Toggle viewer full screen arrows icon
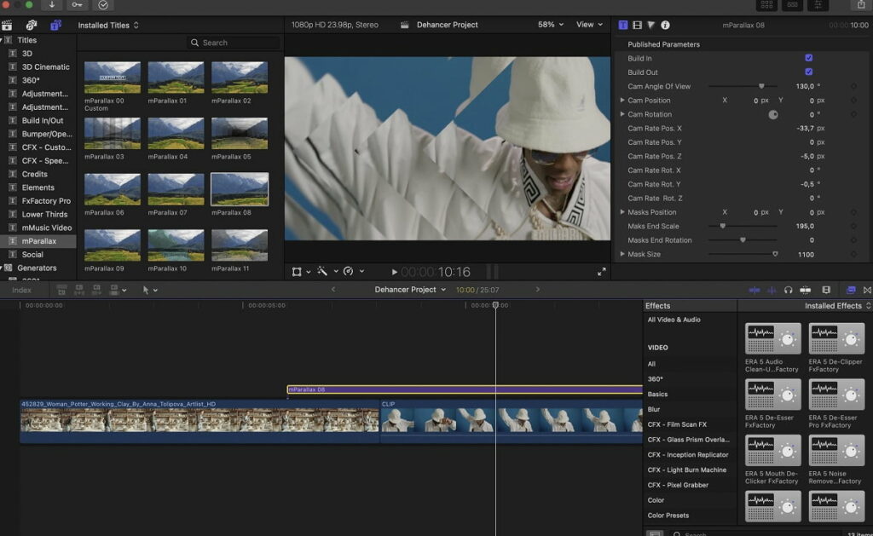Screen dimensions: 873x536 601,272
